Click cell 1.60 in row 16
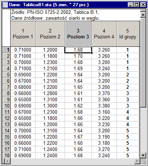The height and width of the screenshot is (166, 148). 78,143
